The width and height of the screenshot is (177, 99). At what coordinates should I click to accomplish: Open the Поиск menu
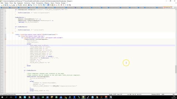tap(11, 3)
